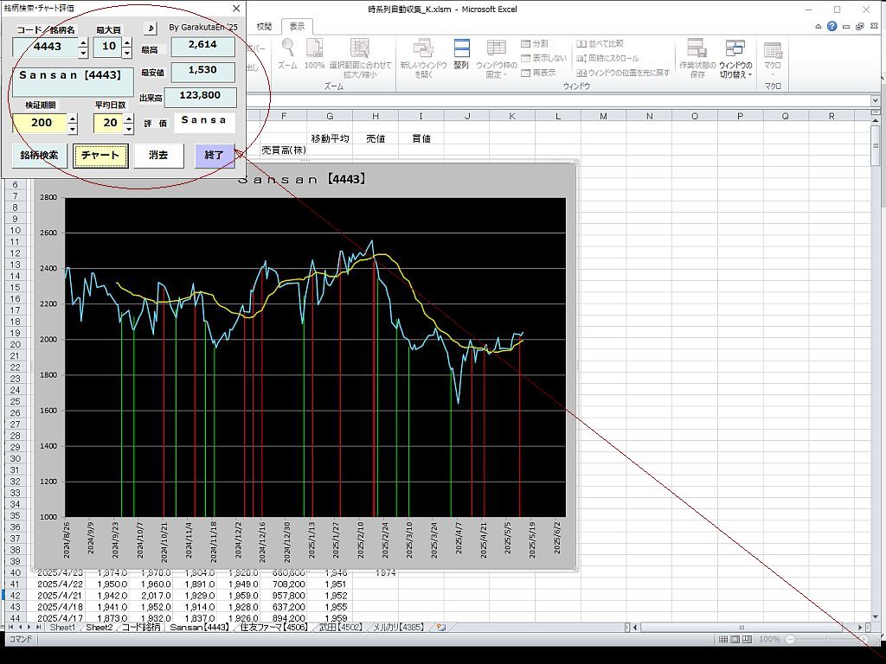Switch to Normal view status icon

click(723, 640)
